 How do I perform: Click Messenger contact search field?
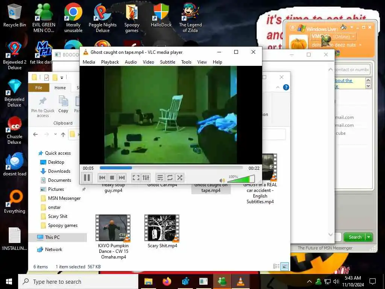[x=352, y=70]
